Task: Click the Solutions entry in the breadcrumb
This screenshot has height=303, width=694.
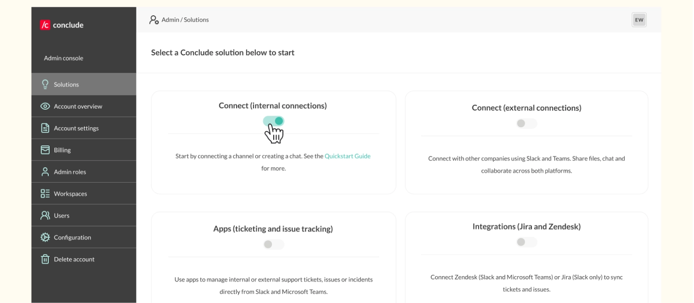Action: tap(196, 19)
